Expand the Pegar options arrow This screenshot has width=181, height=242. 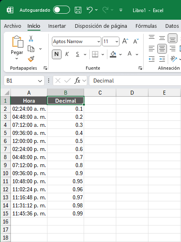click(x=16, y=58)
